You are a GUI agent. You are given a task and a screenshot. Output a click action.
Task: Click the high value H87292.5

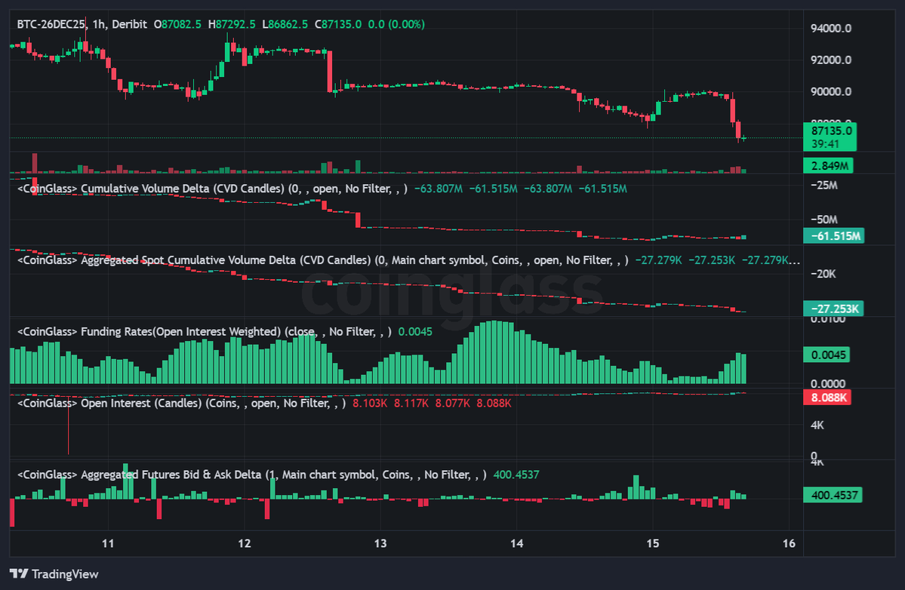pyautogui.click(x=232, y=24)
